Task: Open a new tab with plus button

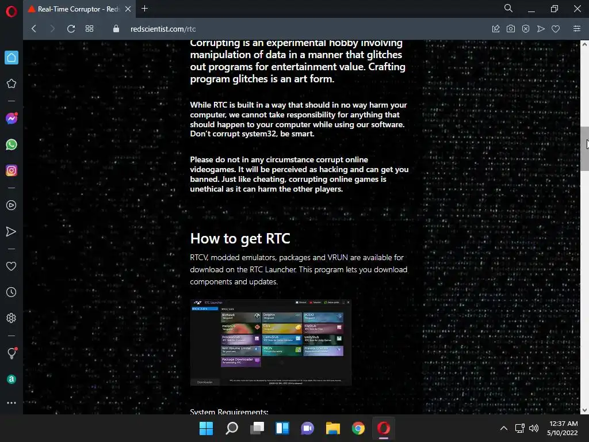Action: [x=144, y=9]
